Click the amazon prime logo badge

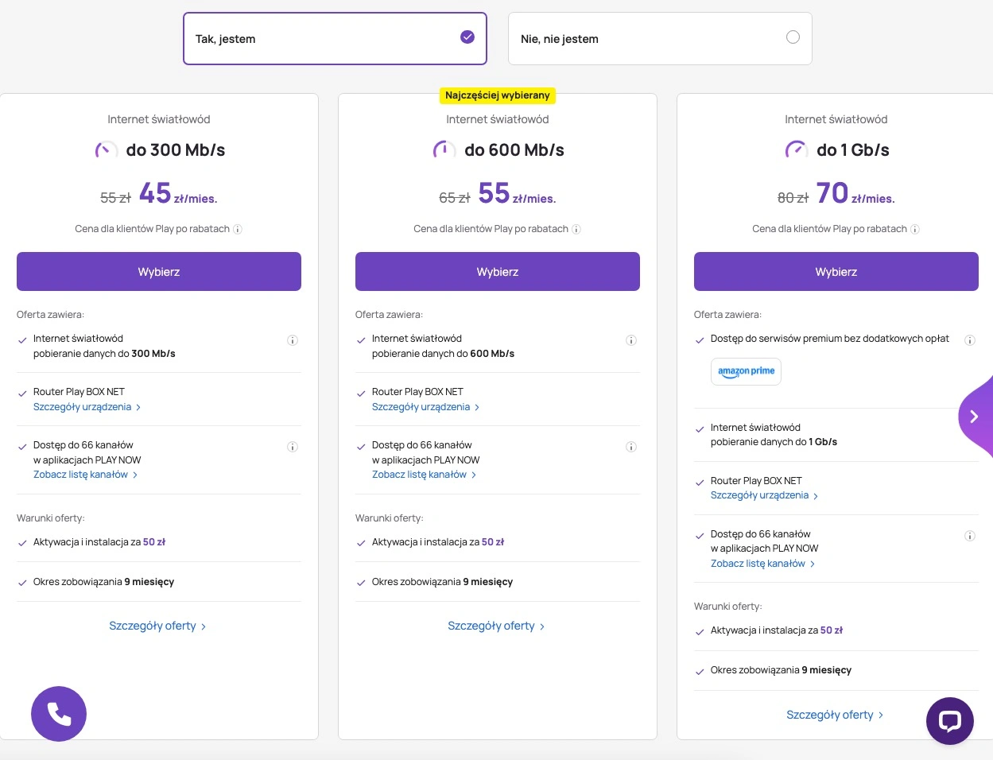point(746,371)
